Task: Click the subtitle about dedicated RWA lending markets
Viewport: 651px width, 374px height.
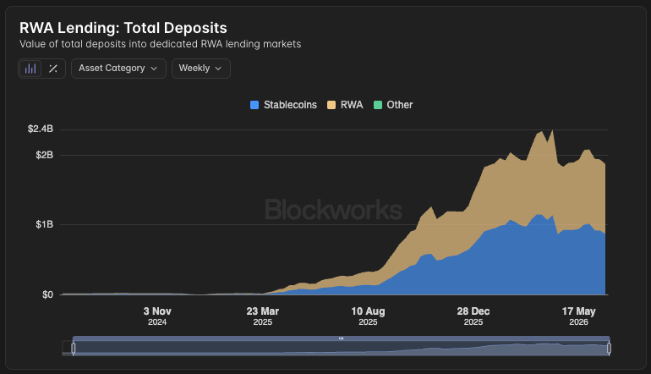Action: click(x=161, y=44)
